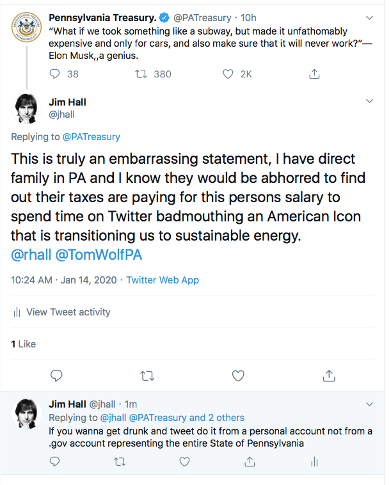Open dropdown arrow on Jim Hall's main tweet

pyautogui.click(x=369, y=101)
